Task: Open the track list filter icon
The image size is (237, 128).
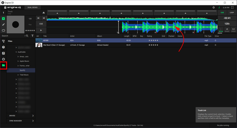Action: click(33, 36)
